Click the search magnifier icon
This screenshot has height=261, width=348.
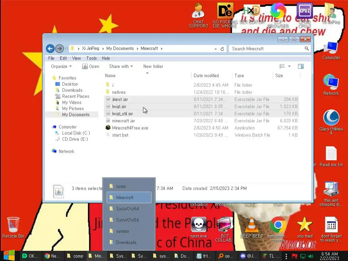307,48
